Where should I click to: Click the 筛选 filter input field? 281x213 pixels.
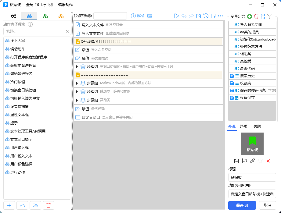point(35,31)
